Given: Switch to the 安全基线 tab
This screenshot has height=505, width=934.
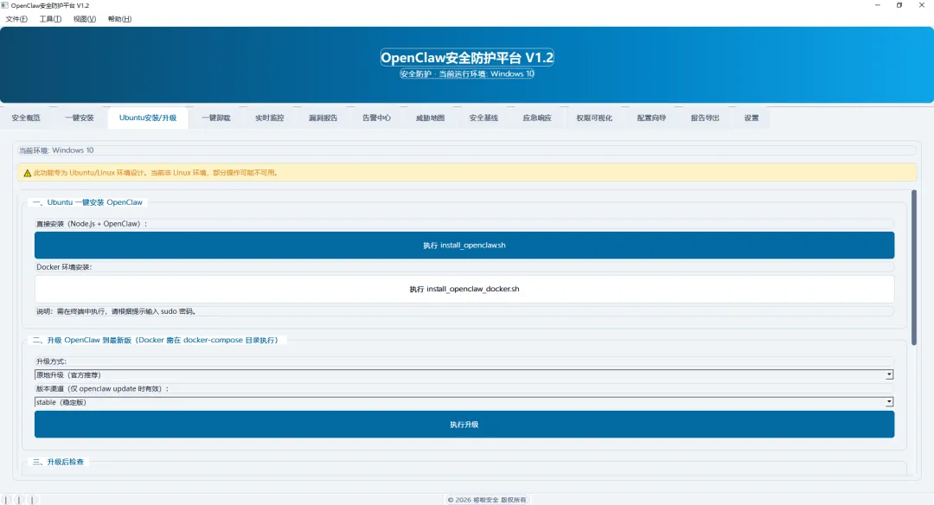Looking at the screenshot, I should coord(483,118).
